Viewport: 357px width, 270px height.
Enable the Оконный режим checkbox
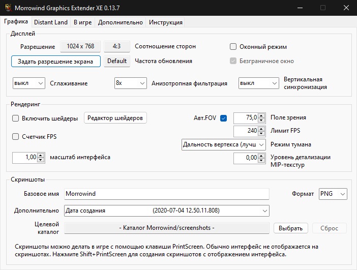(x=233, y=47)
